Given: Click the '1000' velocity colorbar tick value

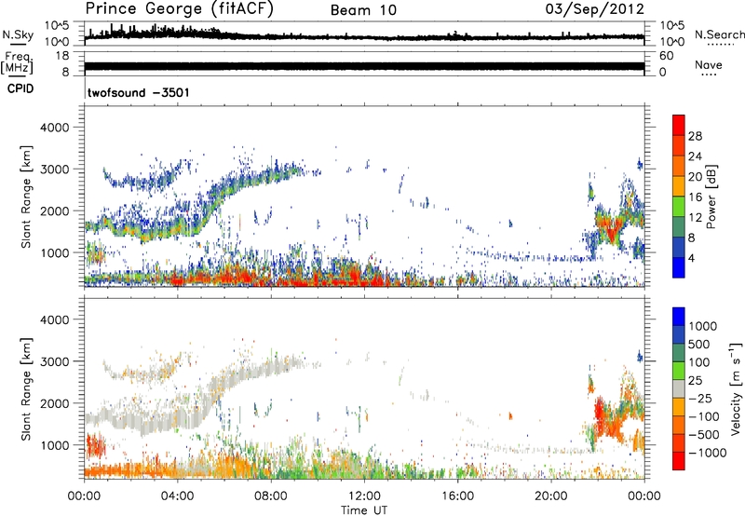Looking at the screenshot, I should tap(702, 326).
